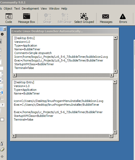Click 'Name=BubbleTimer' in lower field

coord(27,93)
